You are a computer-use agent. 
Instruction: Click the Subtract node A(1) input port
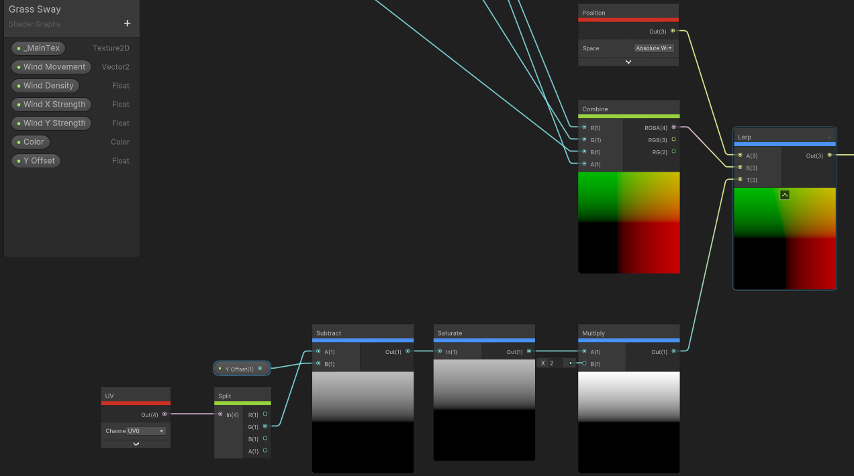(x=318, y=351)
